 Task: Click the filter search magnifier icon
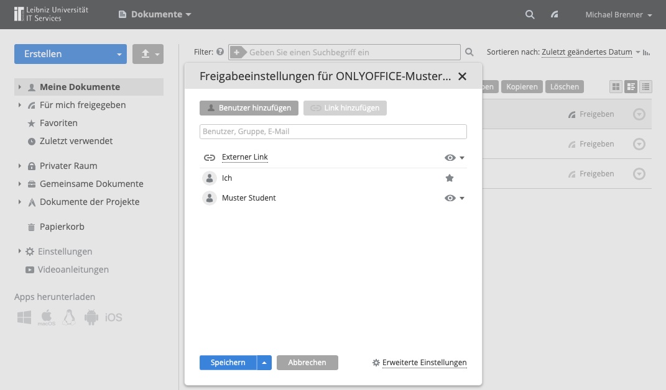[x=469, y=52]
